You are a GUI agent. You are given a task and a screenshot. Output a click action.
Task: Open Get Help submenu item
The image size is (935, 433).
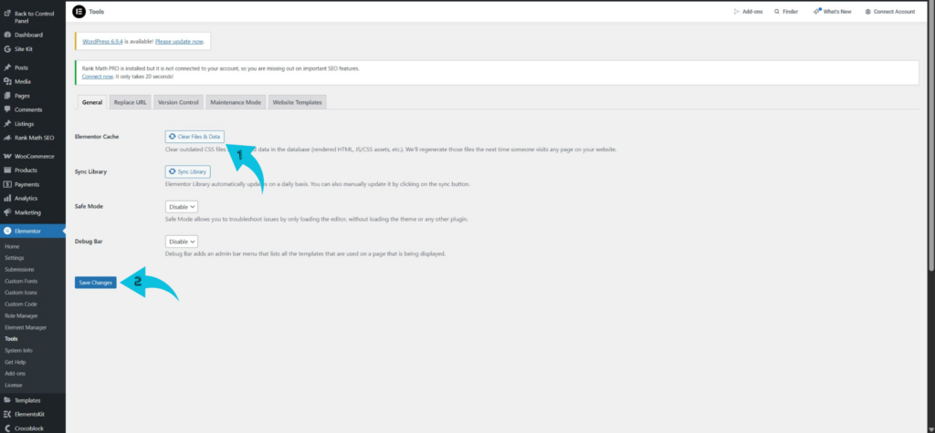pos(15,362)
